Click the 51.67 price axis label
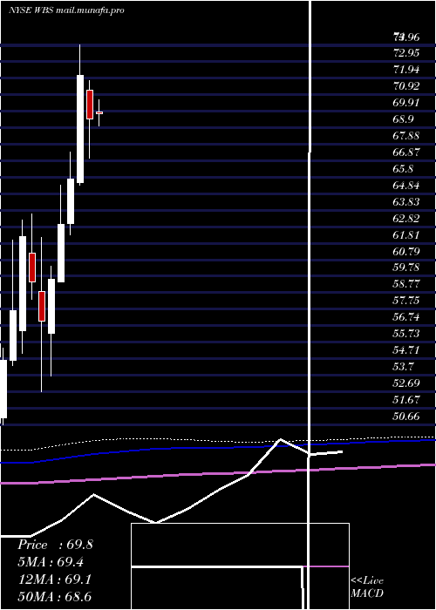The height and width of the screenshot is (610, 436). [406, 400]
